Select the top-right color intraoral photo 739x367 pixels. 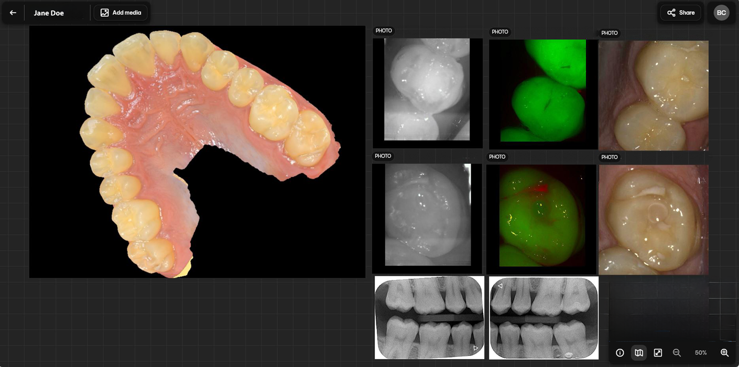coord(653,95)
